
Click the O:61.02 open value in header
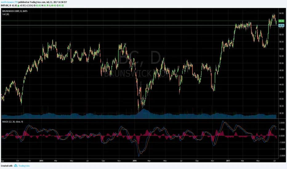pos(37,6)
